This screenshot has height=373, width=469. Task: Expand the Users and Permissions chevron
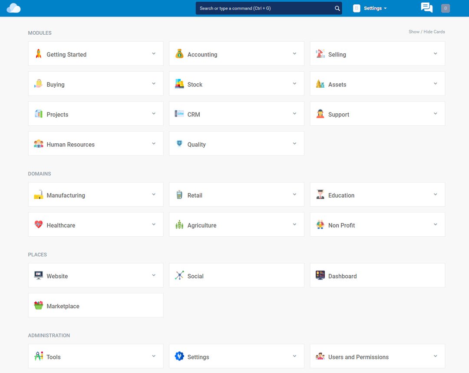(435, 356)
